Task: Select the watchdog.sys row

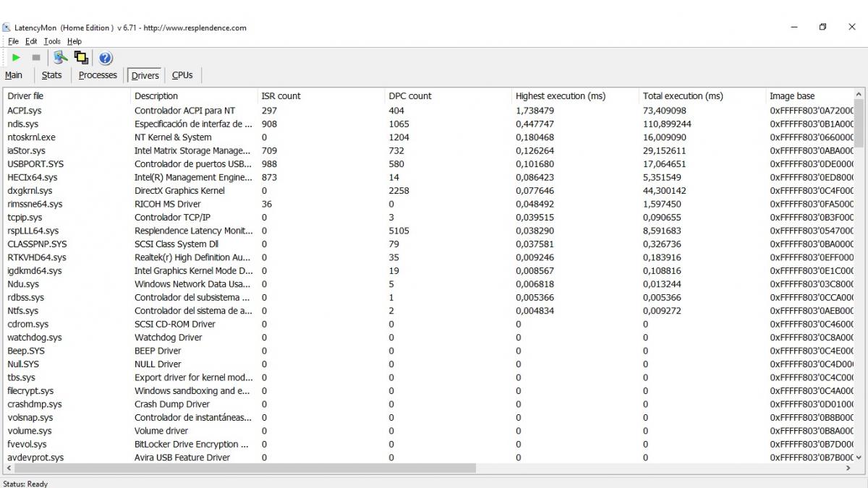Action: (x=429, y=338)
